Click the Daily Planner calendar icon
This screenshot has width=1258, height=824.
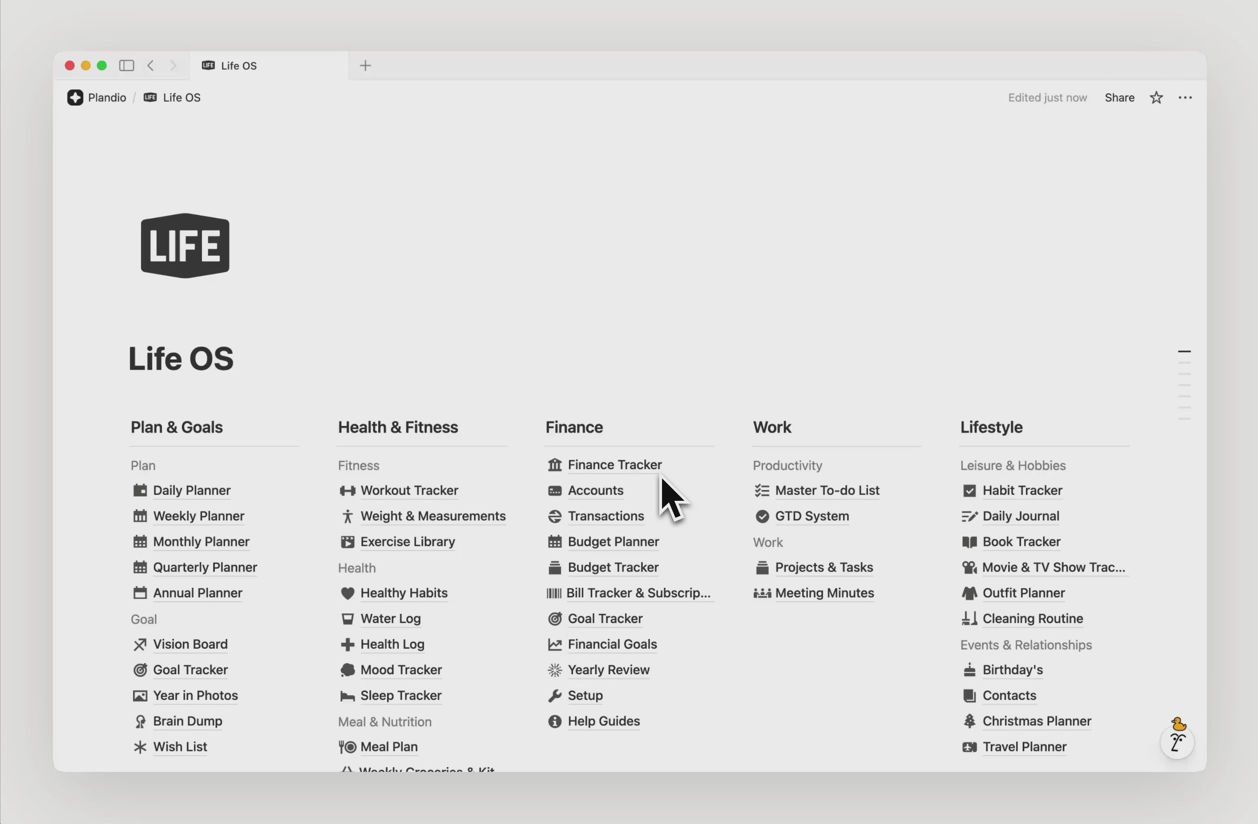pyautogui.click(x=140, y=491)
